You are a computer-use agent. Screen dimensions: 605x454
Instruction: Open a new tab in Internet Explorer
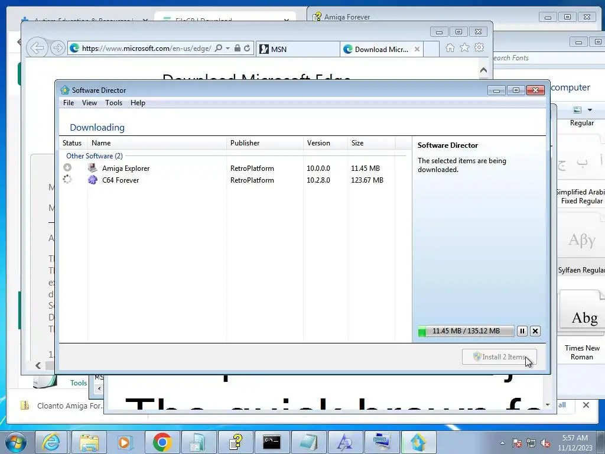click(431, 49)
